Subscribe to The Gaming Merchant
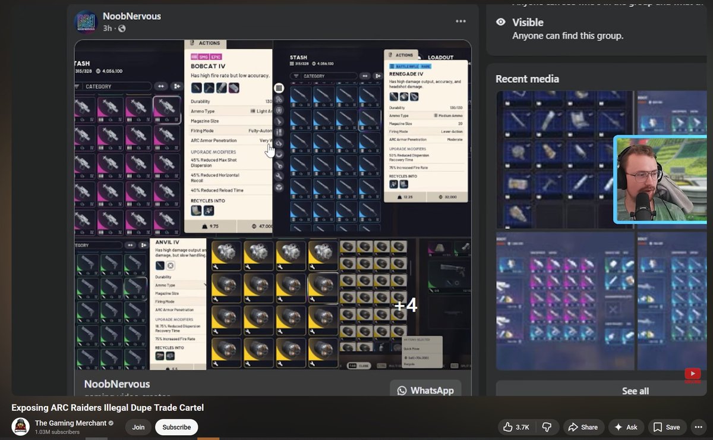 point(176,427)
